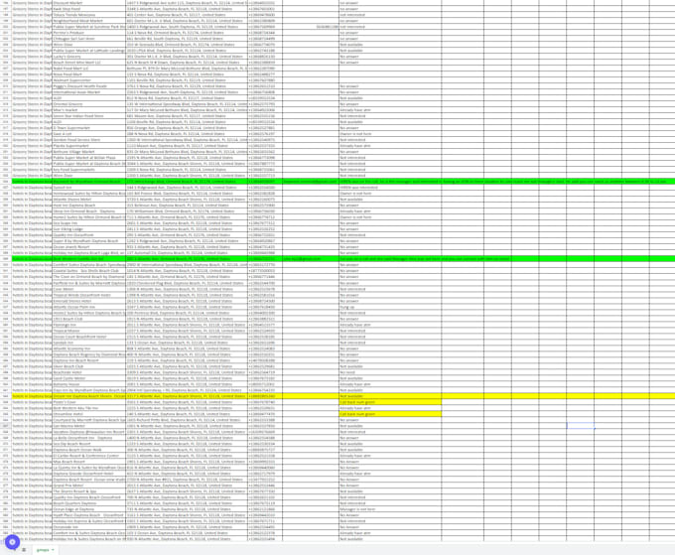Image resolution: width=675 pixels, height=555 pixels.
Task: Select the Bethune Village Market cell
Action: point(89,152)
